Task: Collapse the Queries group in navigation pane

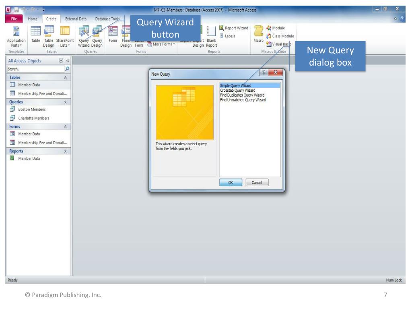Action: [x=66, y=102]
